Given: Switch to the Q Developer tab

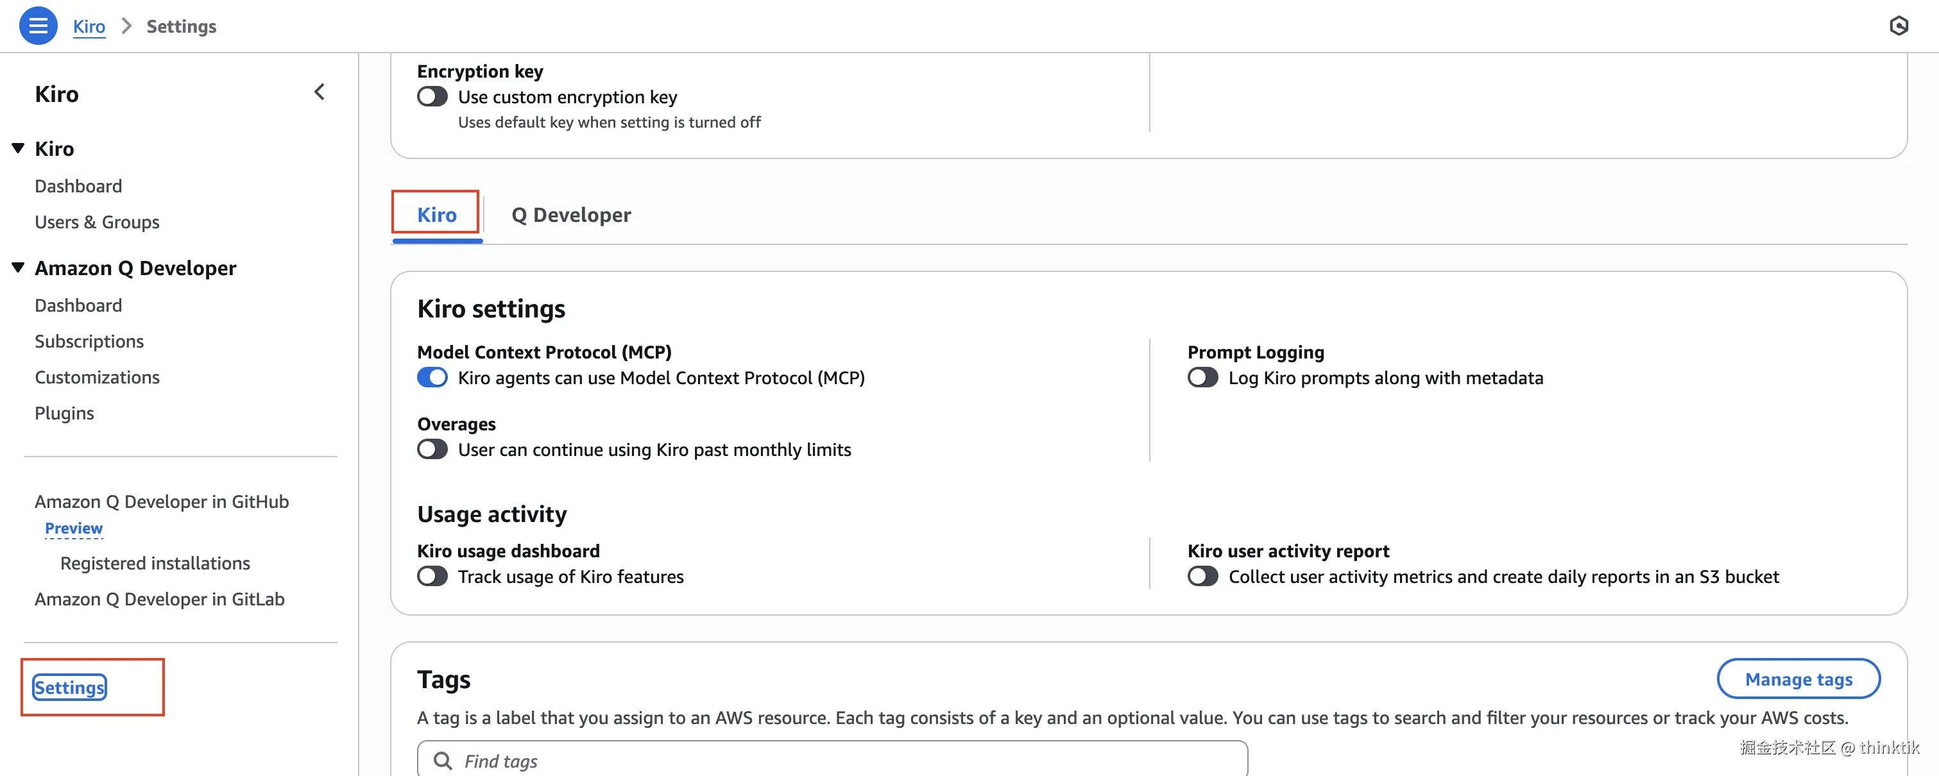Looking at the screenshot, I should coord(570,215).
